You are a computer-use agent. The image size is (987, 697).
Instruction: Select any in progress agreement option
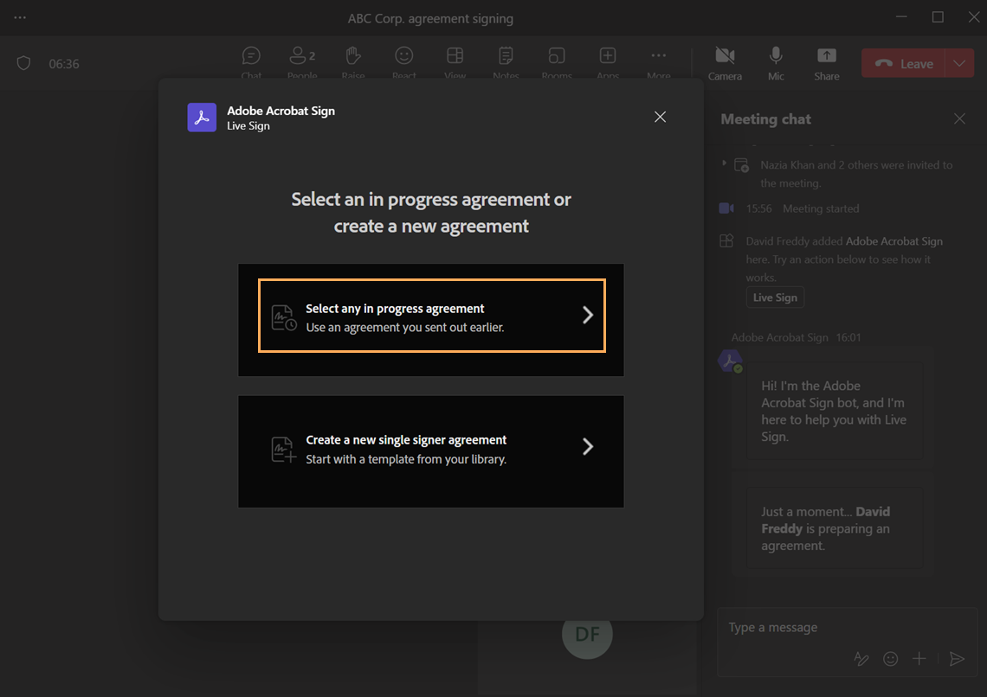[431, 316]
